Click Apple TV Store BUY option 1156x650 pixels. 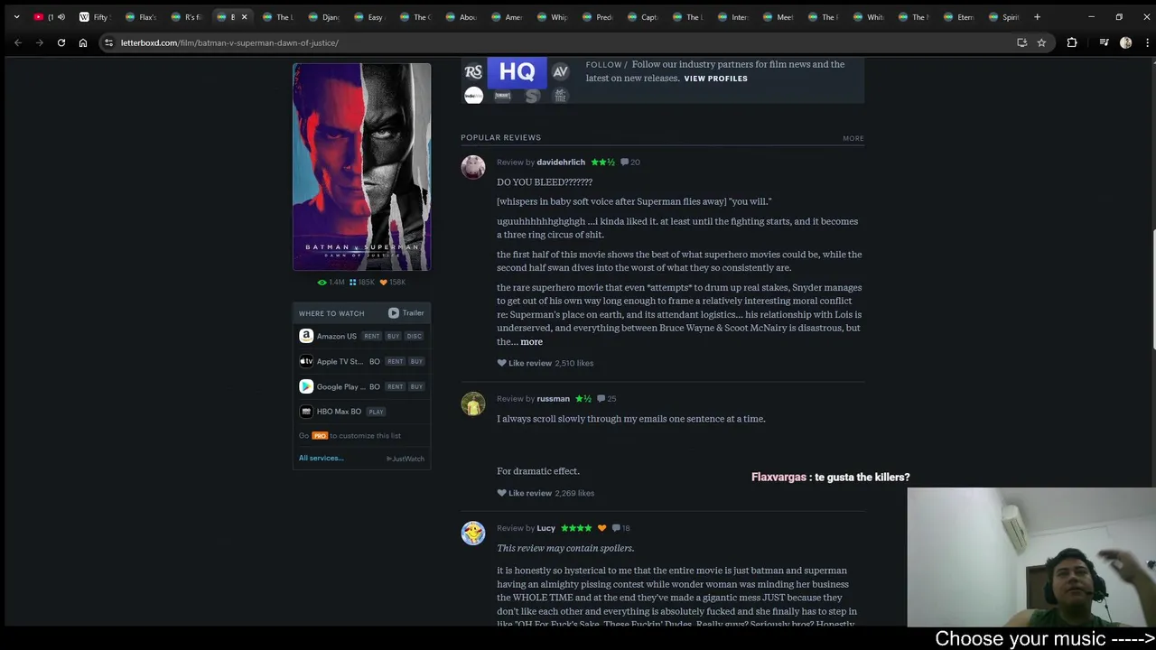416,362
